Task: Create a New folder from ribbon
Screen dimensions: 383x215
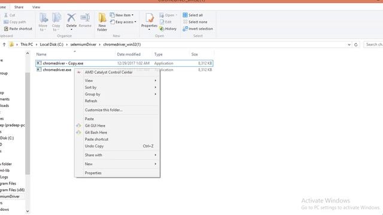Action: click(102, 22)
